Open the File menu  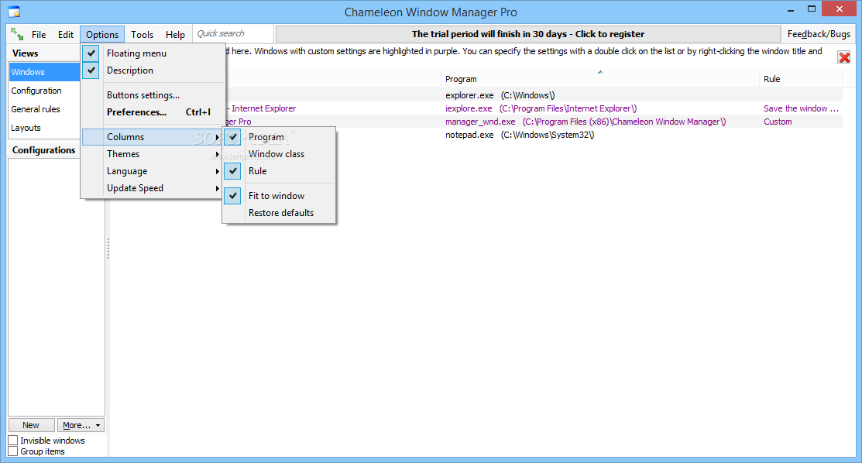[39, 34]
